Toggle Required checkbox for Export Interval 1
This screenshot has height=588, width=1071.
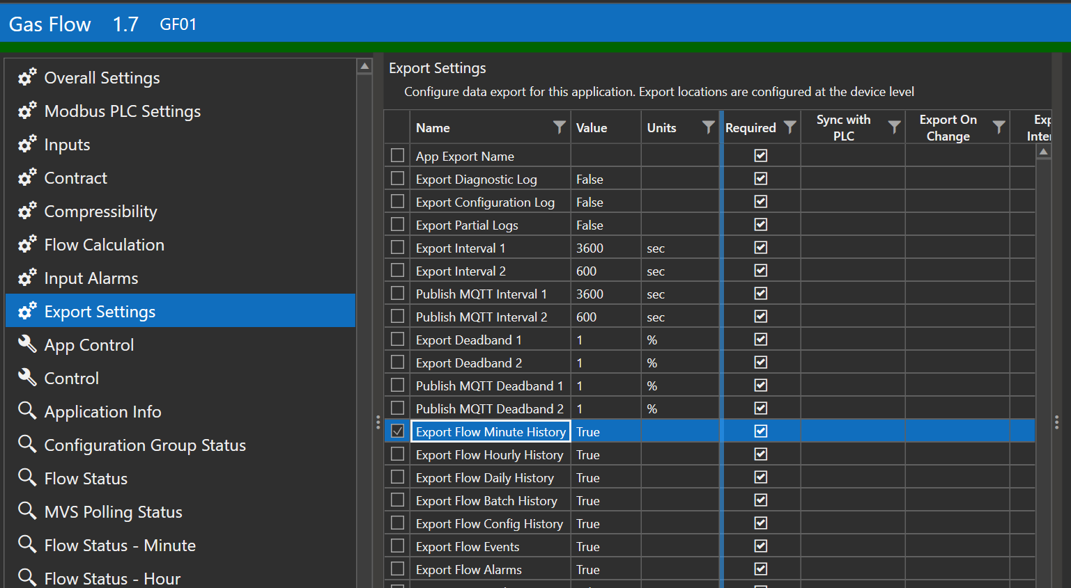(x=761, y=248)
